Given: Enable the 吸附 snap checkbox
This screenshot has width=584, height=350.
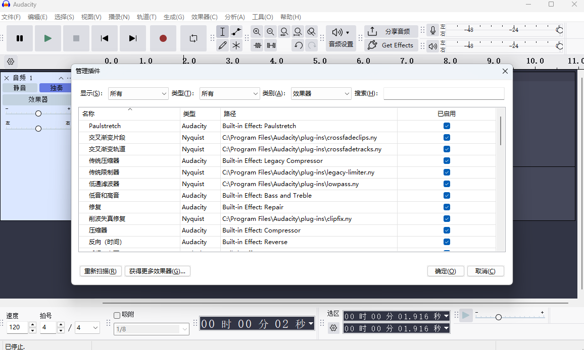Looking at the screenshot, I should click(117, 315).
